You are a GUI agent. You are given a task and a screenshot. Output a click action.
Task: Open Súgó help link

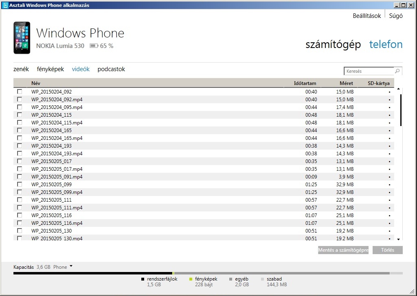(x=396, y=16)
